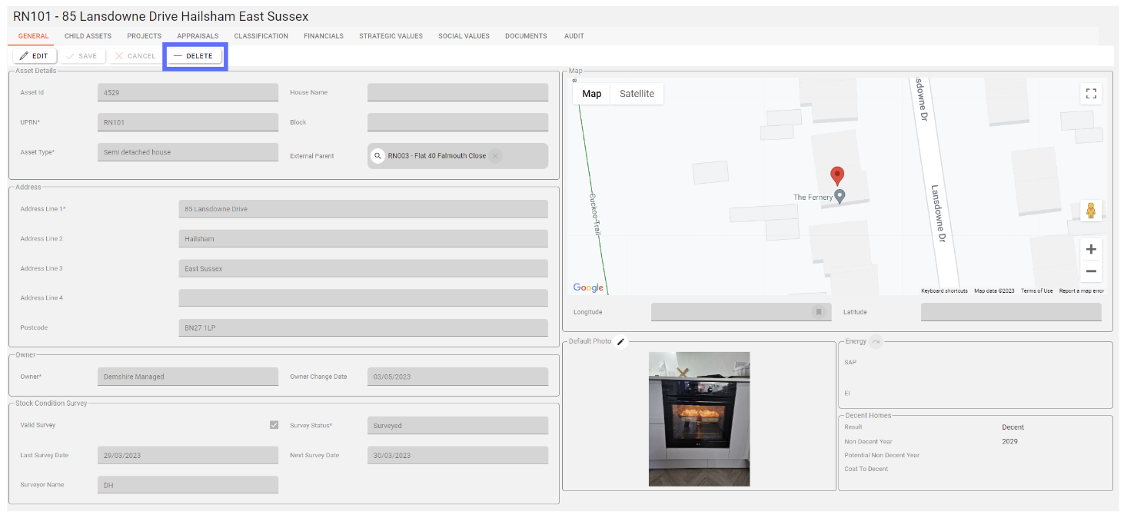Select the General tab
Image resolution: width=1124 pixels, height=518 pixels.
coord(34,36)
